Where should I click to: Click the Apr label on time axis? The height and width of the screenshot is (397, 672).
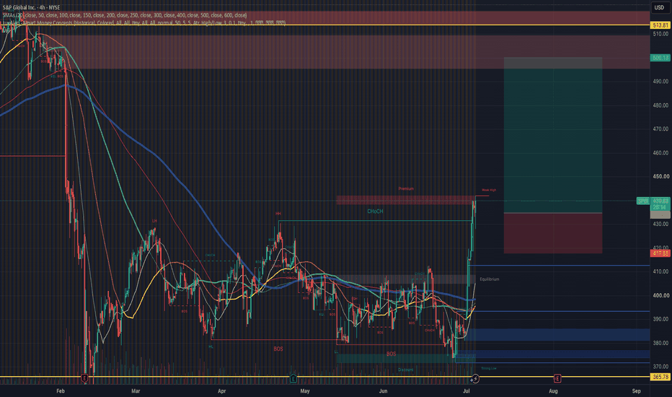pyautogui.click(x=221, y=391)
